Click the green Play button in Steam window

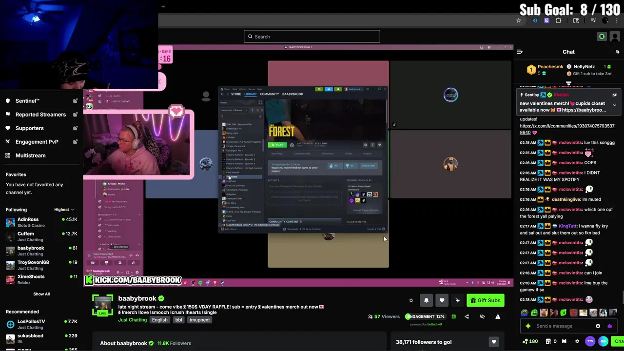click(277, 145)
